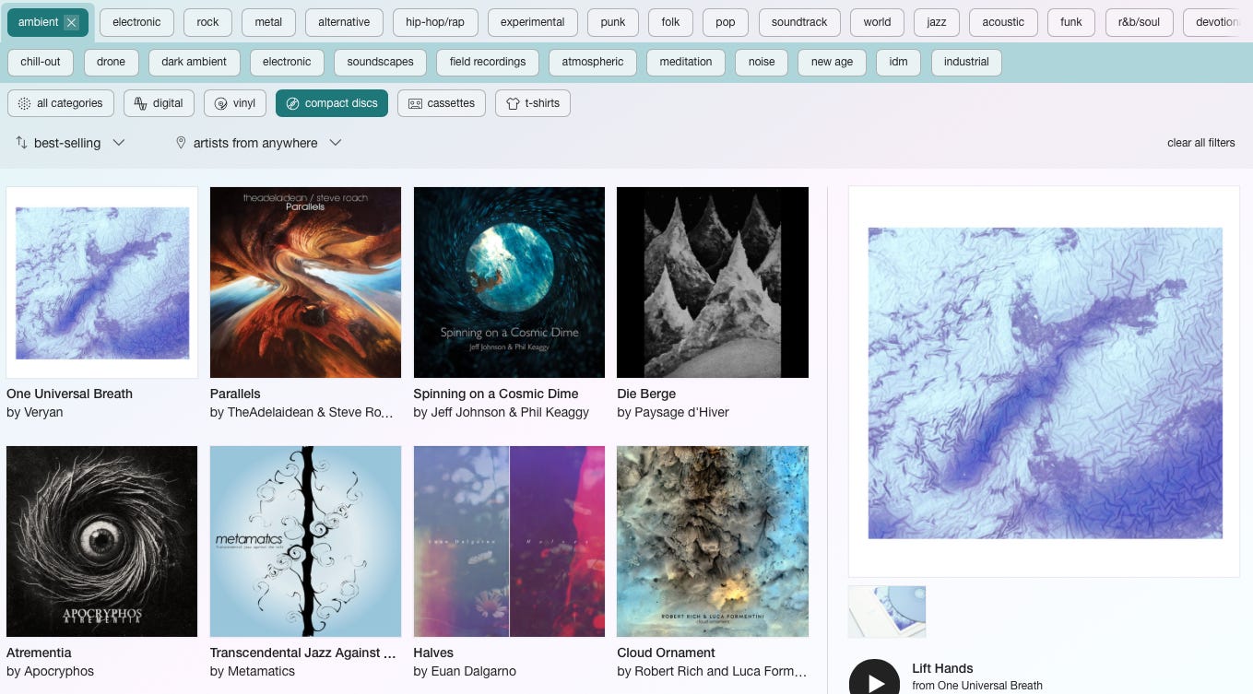1253x694 pixels.
Task: Click the digital format icon
Action: point(141,103)
